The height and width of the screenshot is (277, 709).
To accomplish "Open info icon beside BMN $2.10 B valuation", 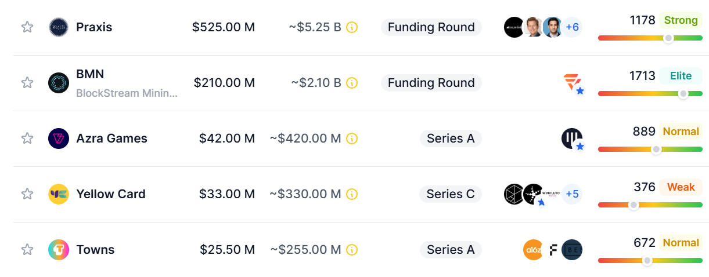I will pyautogui.click(x=352, y=83).
